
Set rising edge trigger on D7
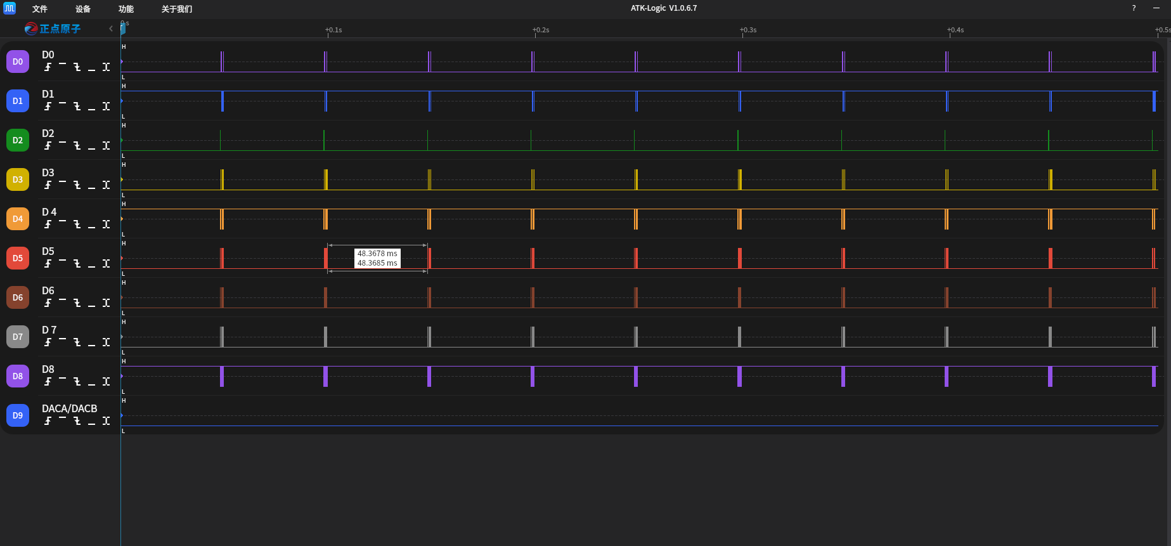[x=48, y=342]
